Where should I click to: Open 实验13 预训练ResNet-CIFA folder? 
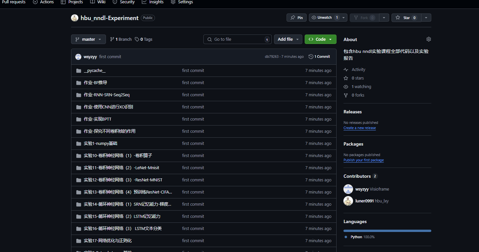pyautogui.click(x=128, y=192)
